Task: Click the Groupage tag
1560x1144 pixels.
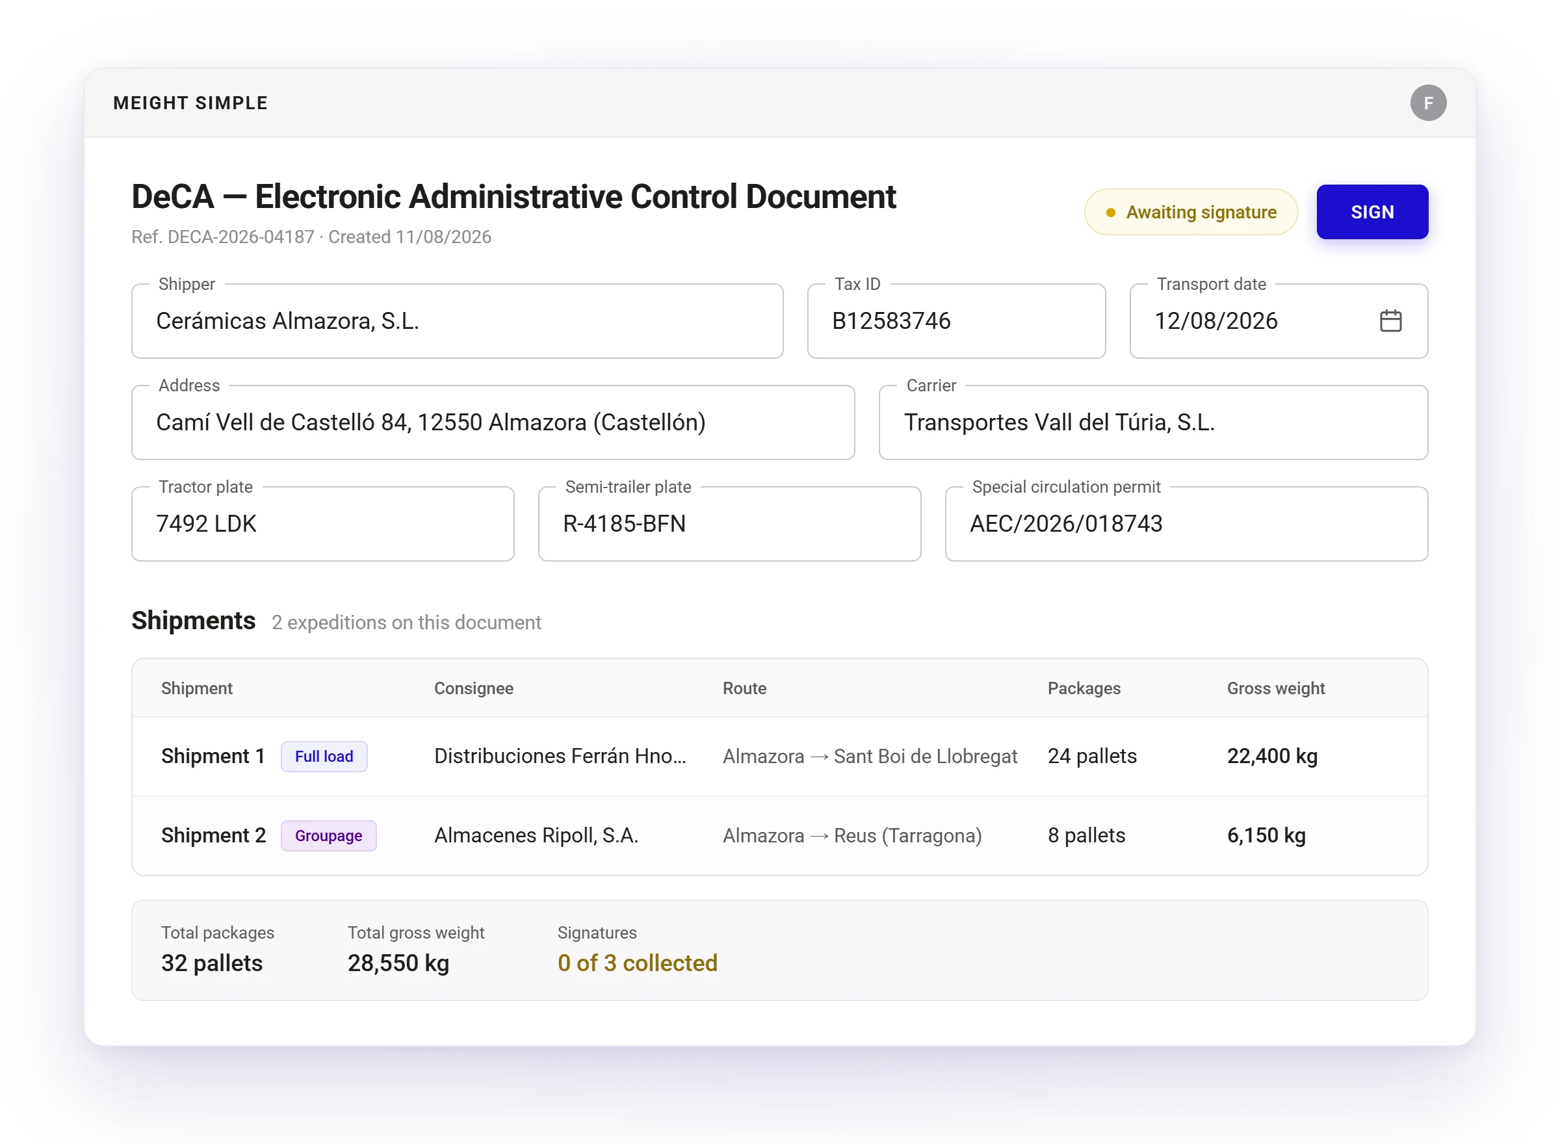Action: point(328,836)
